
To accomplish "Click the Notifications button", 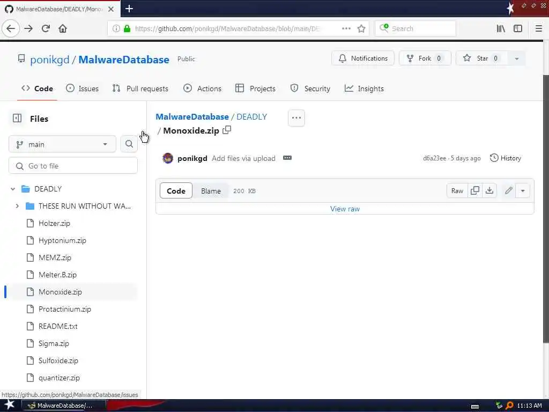I will coord(363,58).
